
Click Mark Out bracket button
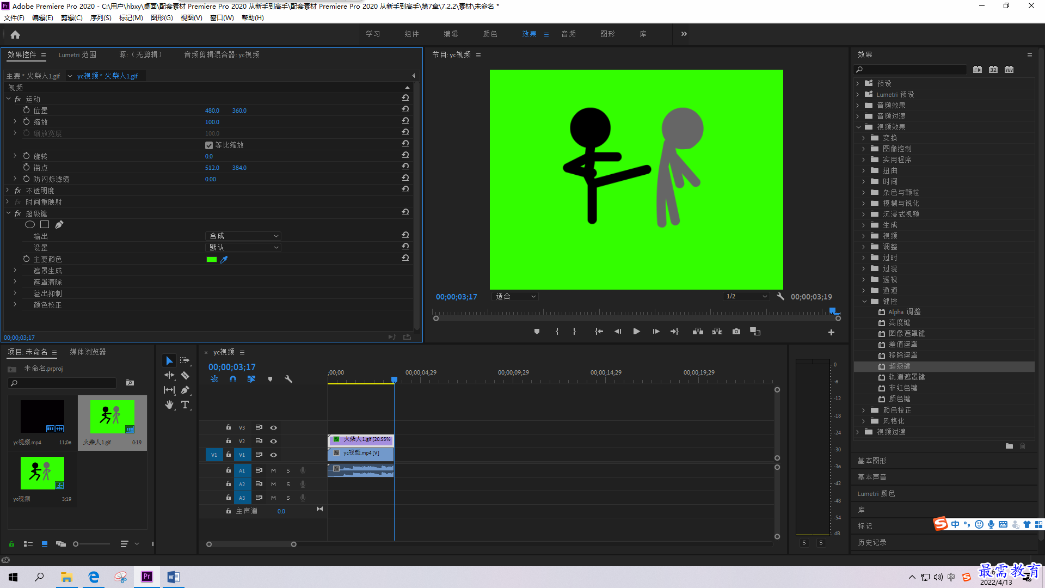coord(574,332)
